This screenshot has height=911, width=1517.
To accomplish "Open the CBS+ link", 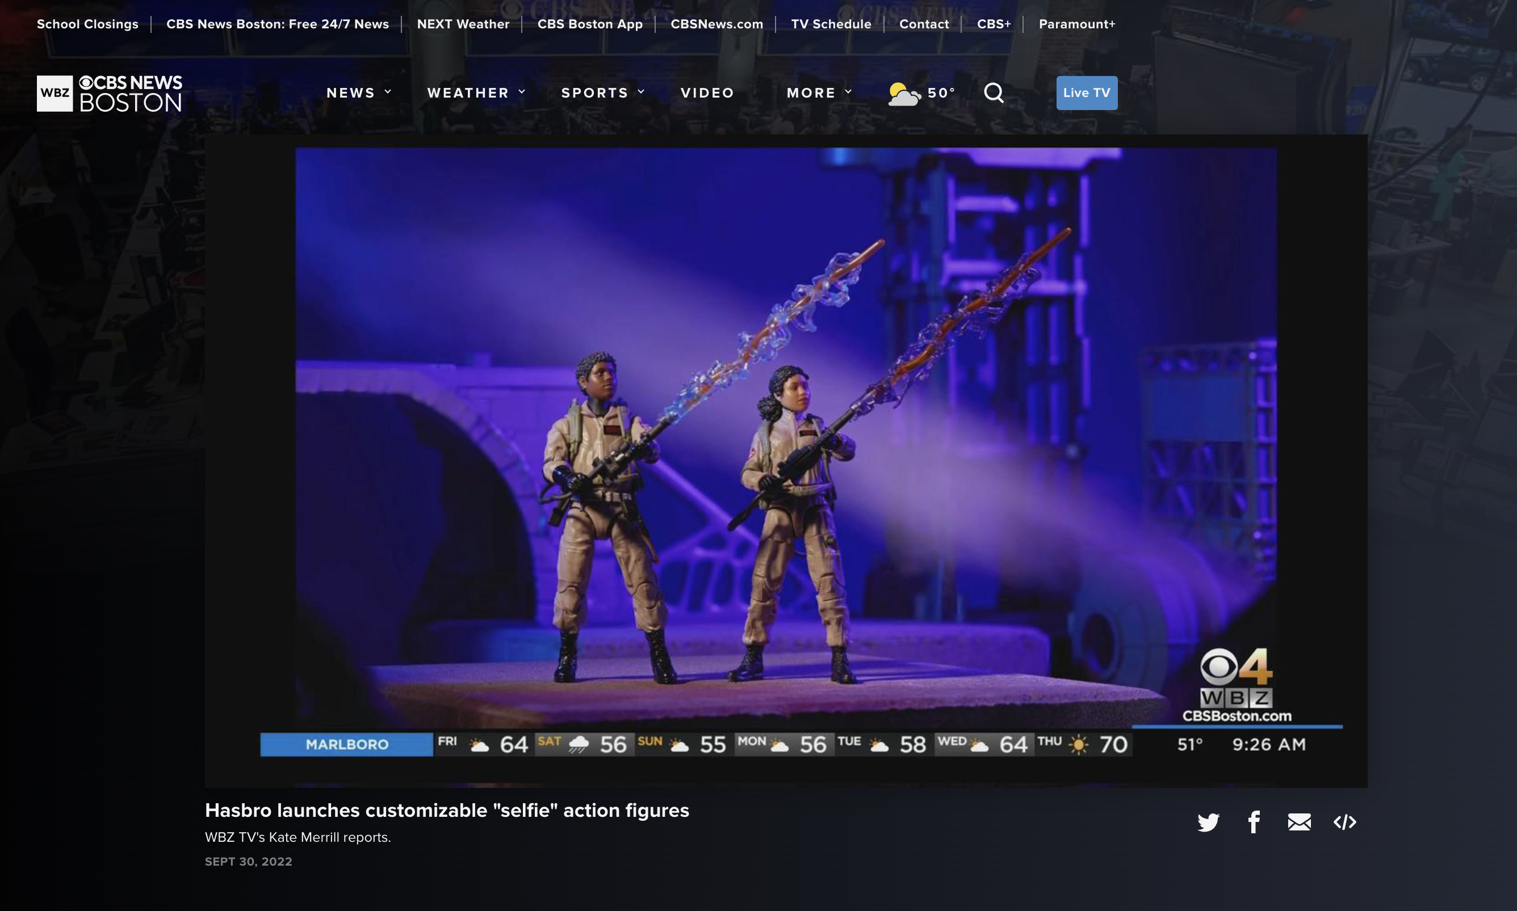I will [x=994, y=24].
